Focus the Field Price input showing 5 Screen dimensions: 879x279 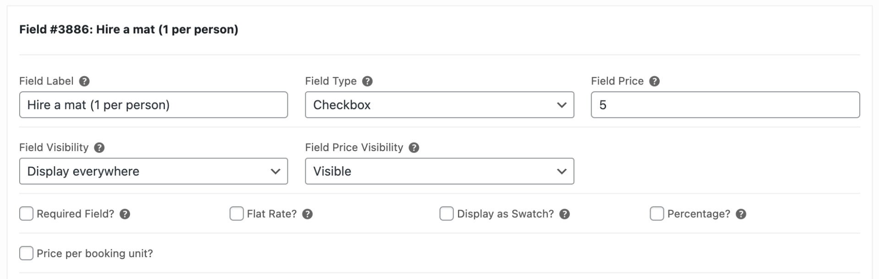[725, 105]
